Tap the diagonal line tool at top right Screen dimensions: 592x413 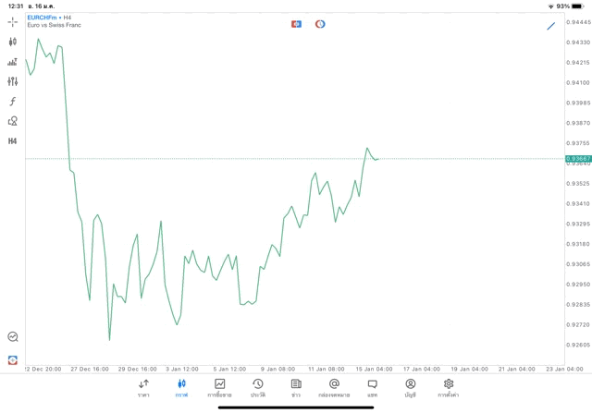pos(551,26)
